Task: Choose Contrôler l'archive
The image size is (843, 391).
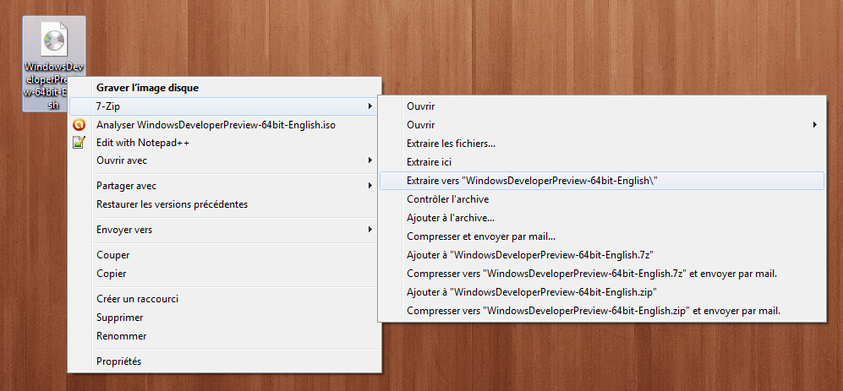Action: point(448,199)
